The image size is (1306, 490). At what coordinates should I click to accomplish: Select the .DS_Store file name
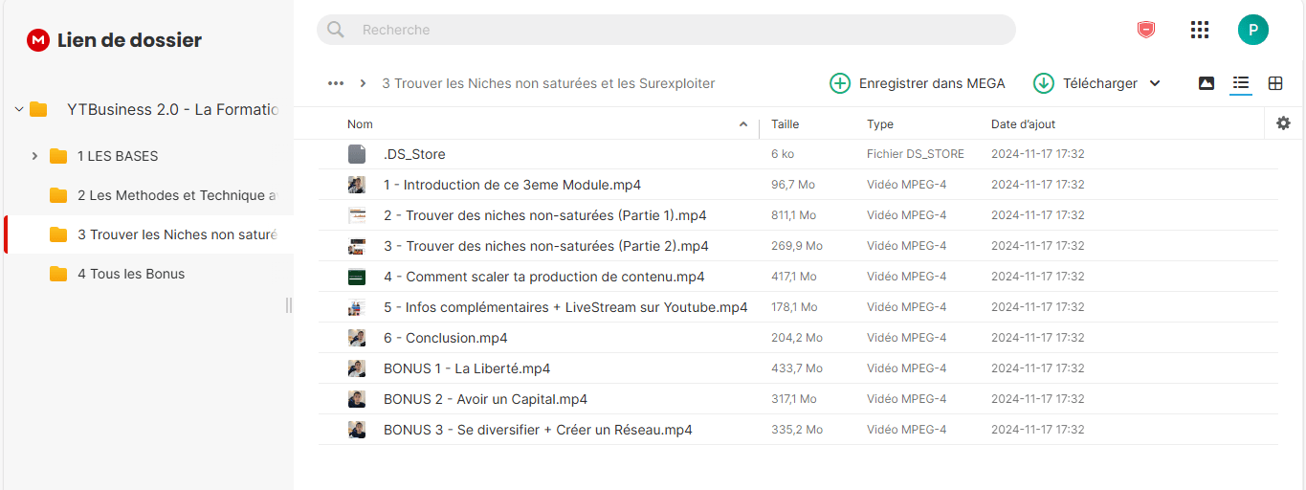[x=414, y=154]
